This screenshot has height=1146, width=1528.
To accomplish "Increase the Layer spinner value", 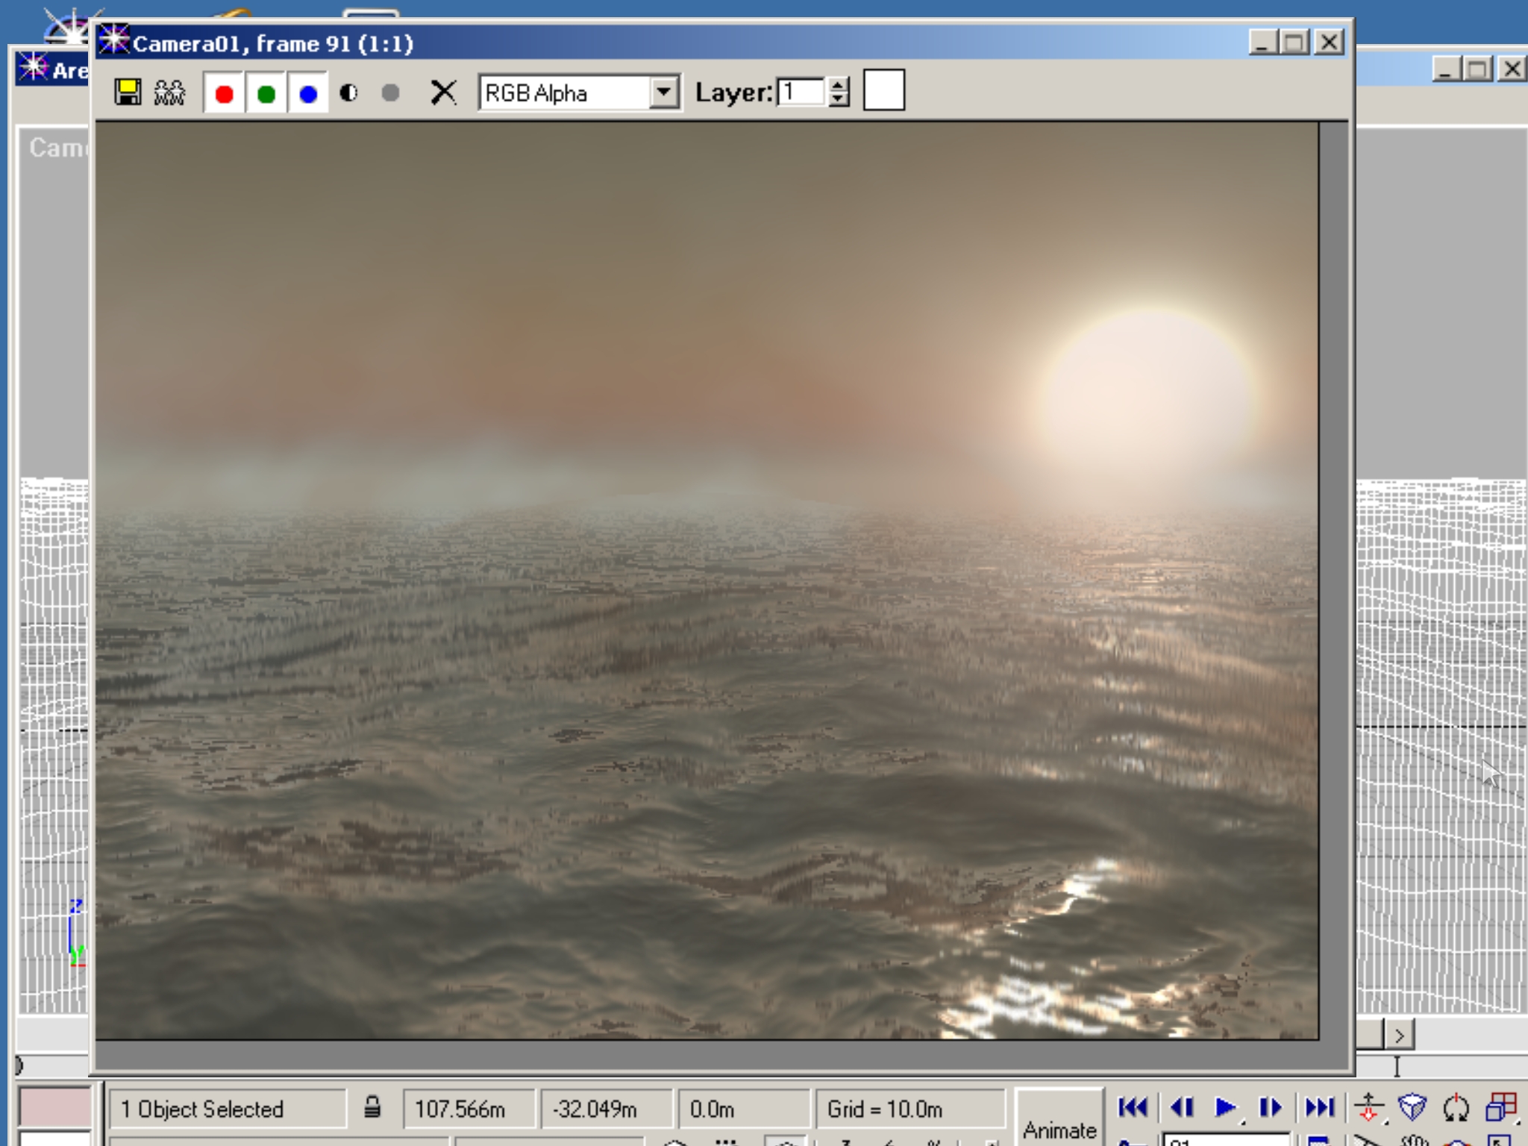I will 839,85.
